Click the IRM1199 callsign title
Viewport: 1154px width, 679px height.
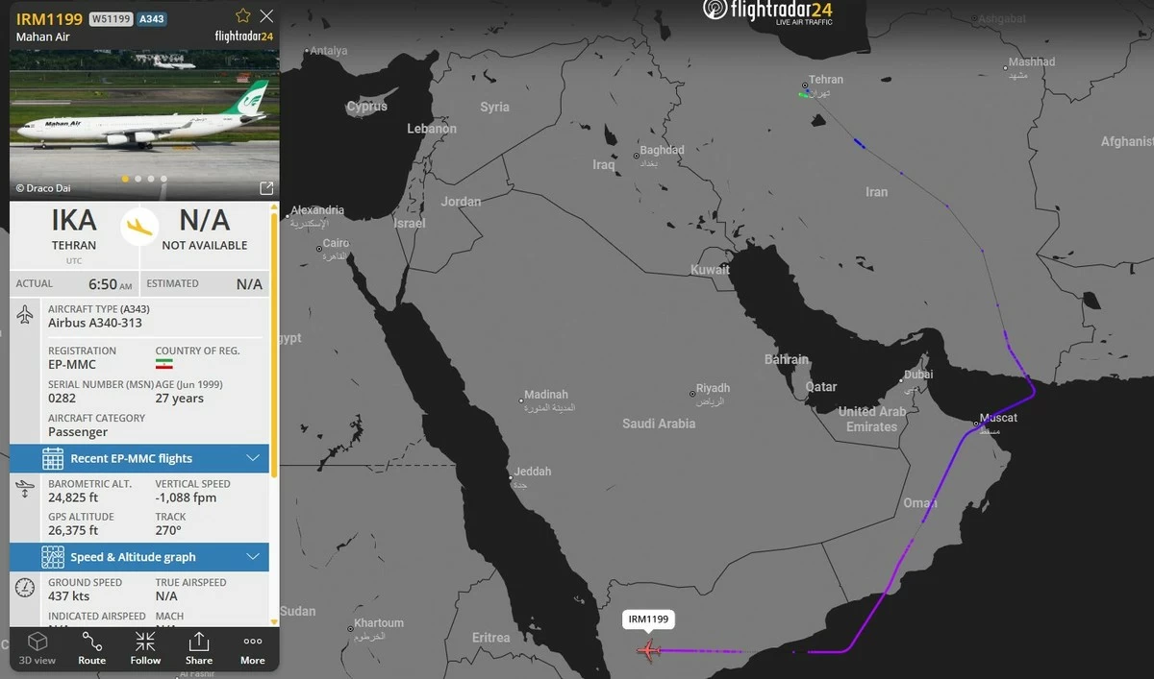49,18
